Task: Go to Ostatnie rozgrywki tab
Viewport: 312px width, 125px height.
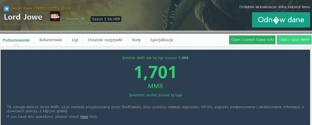Action: coord(105,40)
